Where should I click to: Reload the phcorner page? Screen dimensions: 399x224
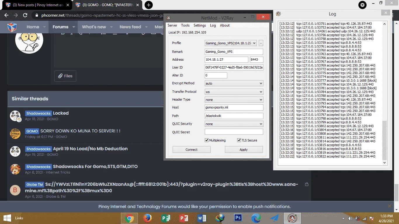click(x=25, y=15)
